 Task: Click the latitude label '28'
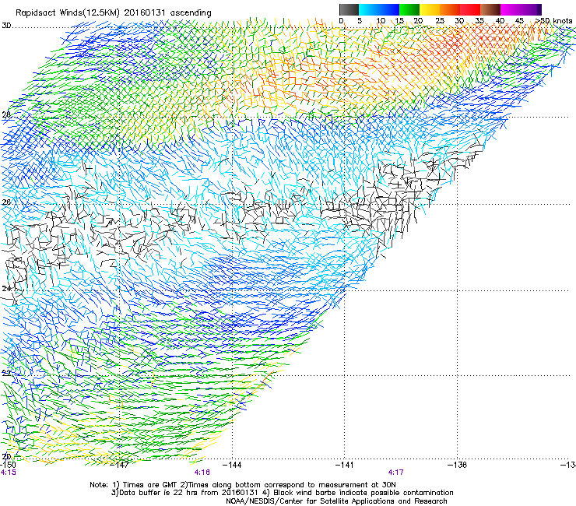(6, 114)
